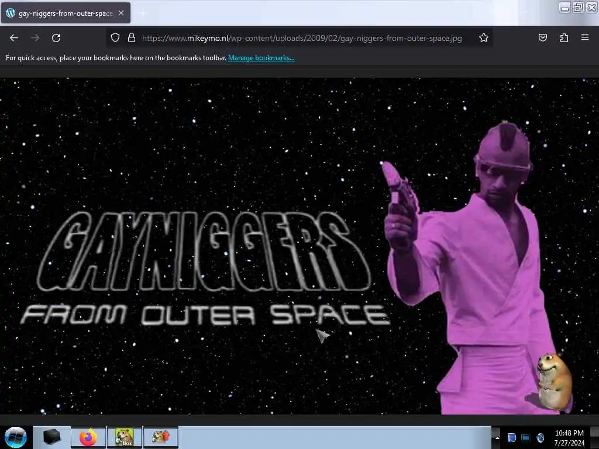Screen dimensions: 599x449
Task: Open the blue square system tray icon
Action: (511, 438)
